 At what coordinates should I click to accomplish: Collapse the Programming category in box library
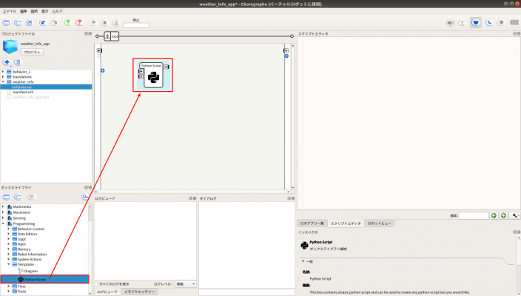click(x=3, y=223)
